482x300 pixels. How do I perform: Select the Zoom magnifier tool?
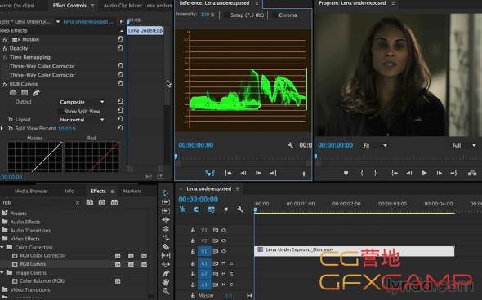click(x=166, y=291)
